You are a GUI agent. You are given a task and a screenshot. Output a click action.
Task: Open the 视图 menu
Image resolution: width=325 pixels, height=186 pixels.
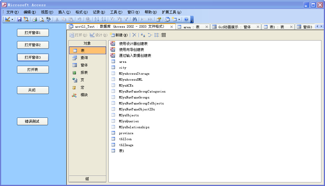47,12
